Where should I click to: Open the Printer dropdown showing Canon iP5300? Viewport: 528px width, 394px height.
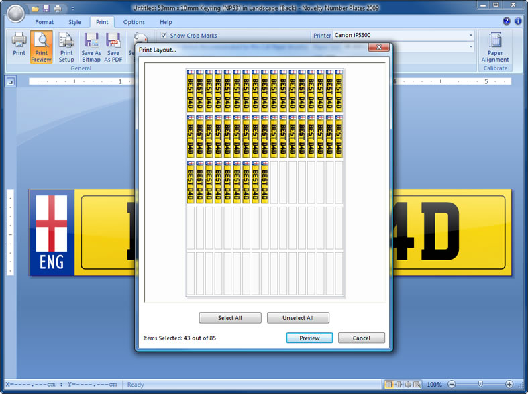point(404,35)
